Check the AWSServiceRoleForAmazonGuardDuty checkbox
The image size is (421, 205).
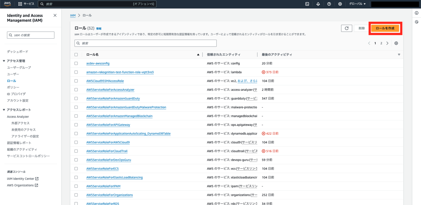point(76,99)
